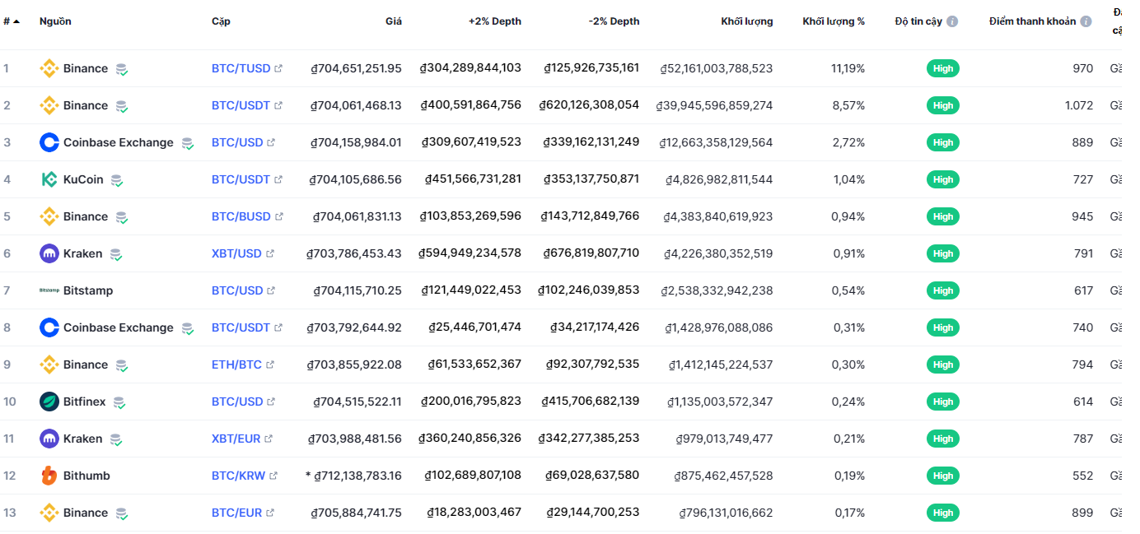The height and width of the screenshot is (534, 1140).
Task: Click the Coinbase Exchange logo in row 3
Action: tap(49, 142)
